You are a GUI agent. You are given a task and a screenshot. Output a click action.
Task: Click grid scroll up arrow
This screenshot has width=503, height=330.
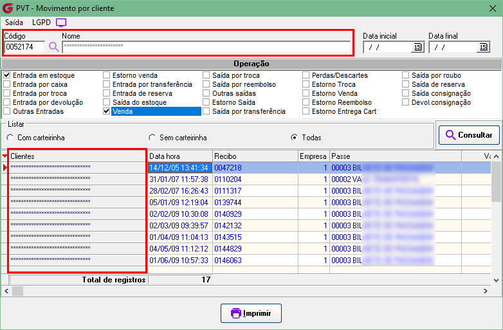[497, 156]
